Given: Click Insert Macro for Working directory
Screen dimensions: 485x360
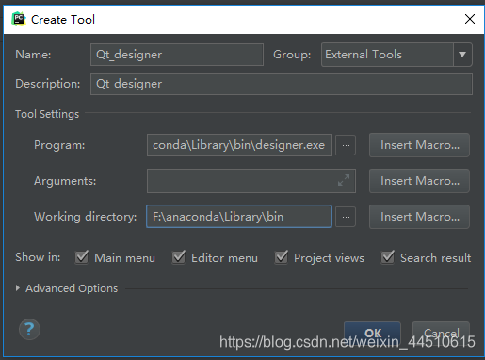Looking at the screenshot, I should 419,217.
